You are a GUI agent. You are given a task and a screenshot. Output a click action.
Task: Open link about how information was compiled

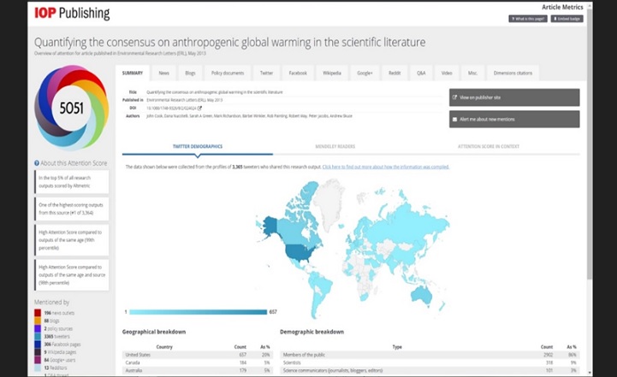[385, 167]
